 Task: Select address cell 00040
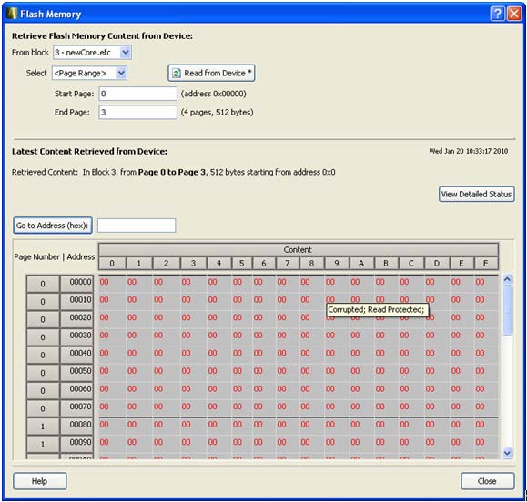coord(76,355)
